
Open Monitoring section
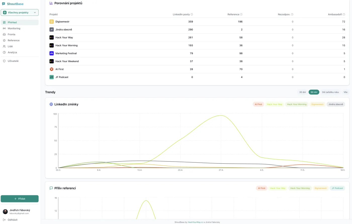[x=20, y=28]
